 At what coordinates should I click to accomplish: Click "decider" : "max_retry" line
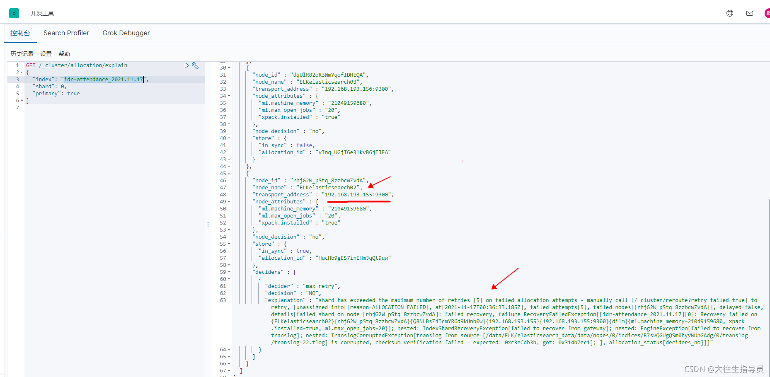click(x=303, y=286)
